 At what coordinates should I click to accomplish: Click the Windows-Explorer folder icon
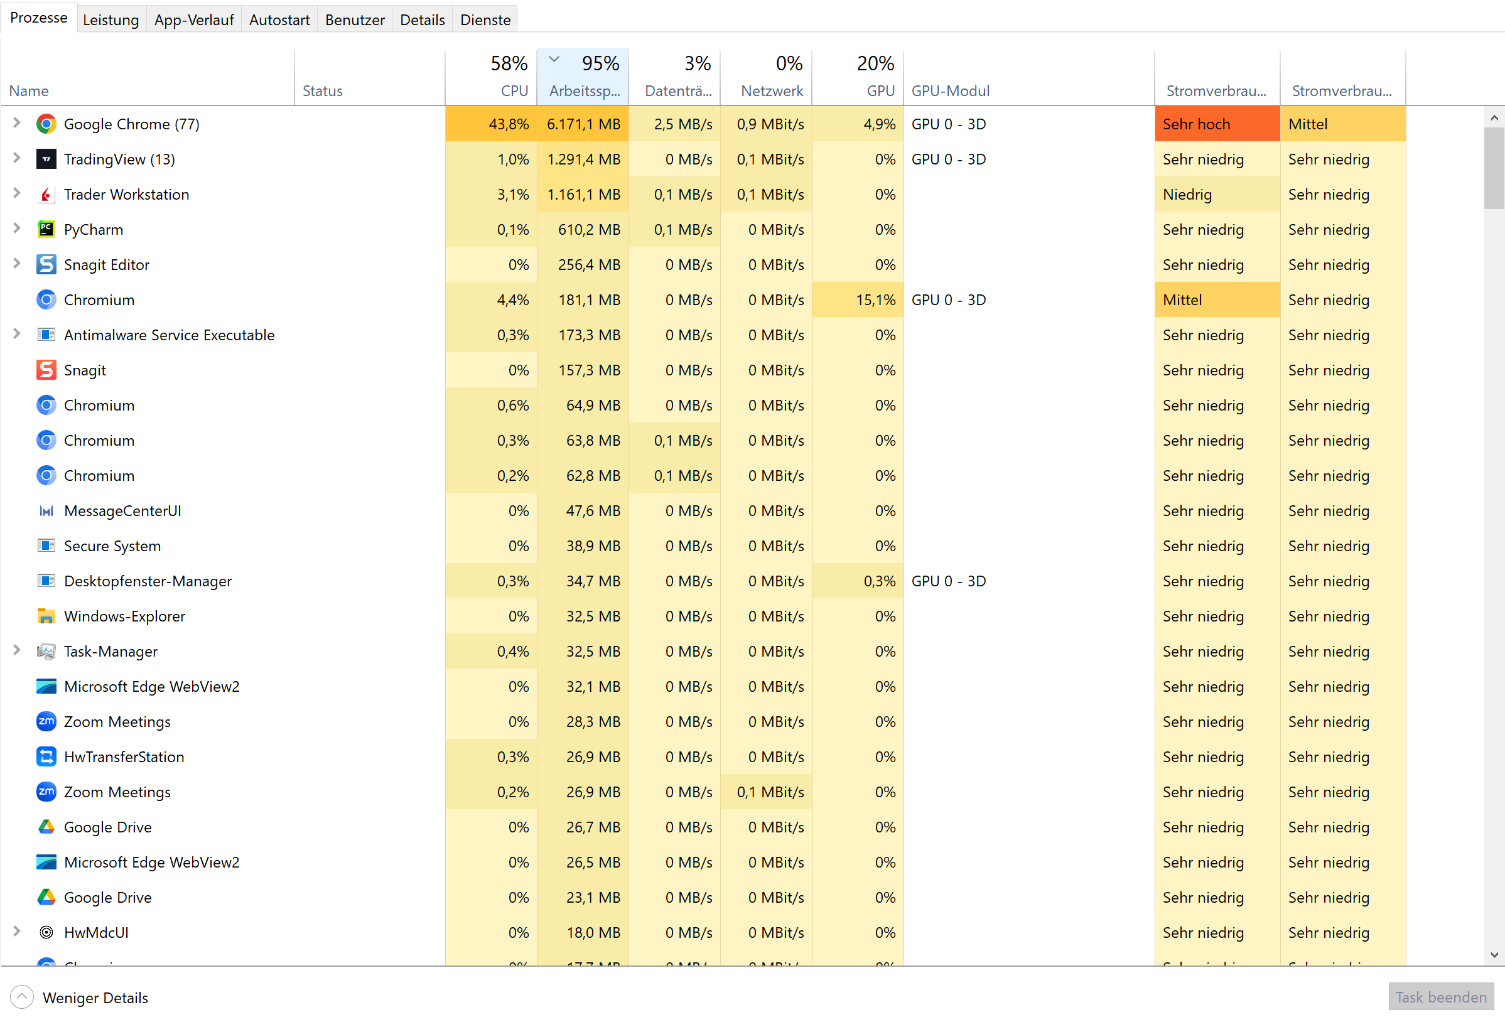tap(46, 616)
